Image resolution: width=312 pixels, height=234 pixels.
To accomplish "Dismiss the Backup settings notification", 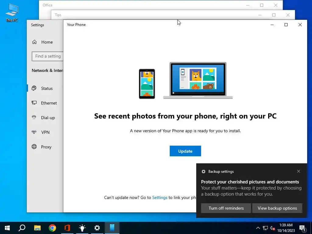I will (299, 171).
